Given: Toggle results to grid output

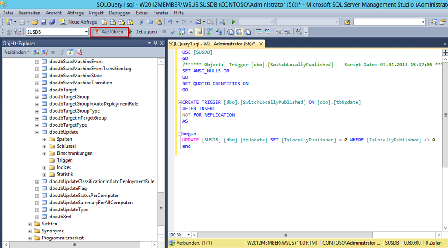Looking at the screenshot, I should click(239, 32).
